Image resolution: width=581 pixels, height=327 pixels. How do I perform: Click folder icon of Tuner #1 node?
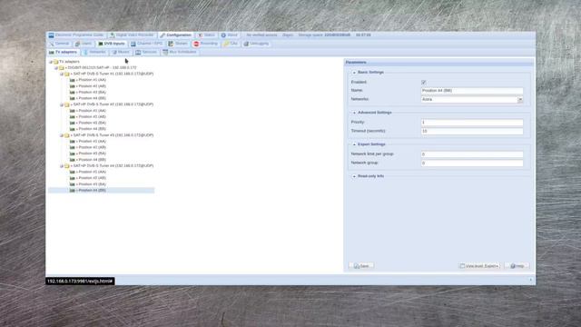(67, 74)
